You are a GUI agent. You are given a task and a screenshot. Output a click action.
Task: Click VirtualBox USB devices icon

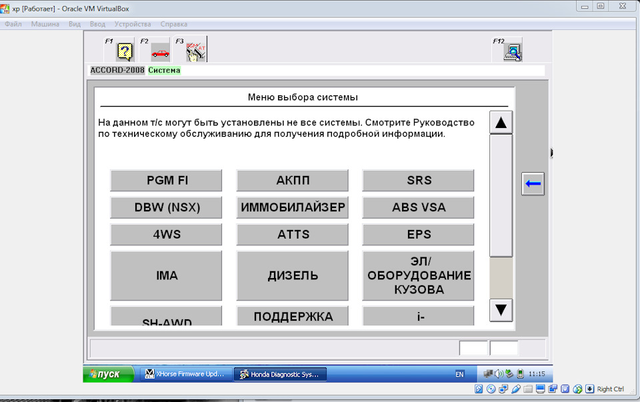pyautogui.click(x=515, y=389)
